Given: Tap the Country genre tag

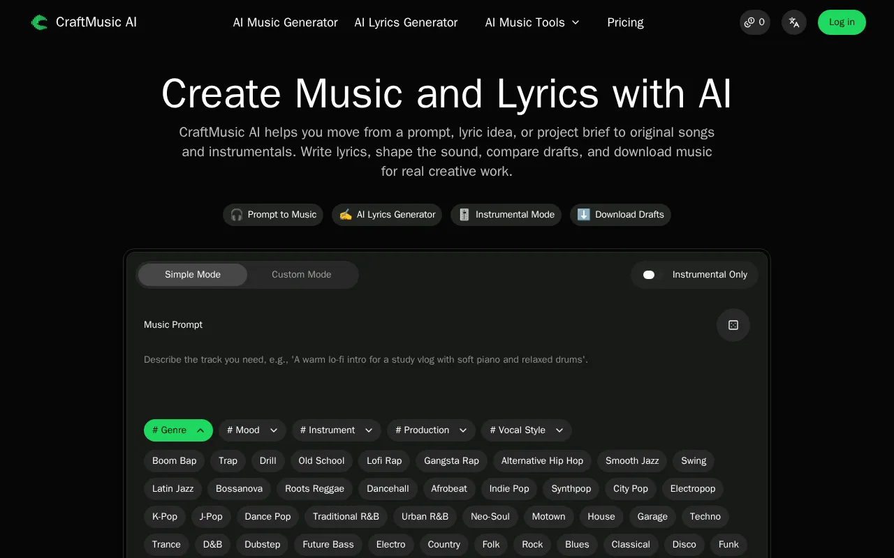Looking at the screenshot, I should tap(444, 545).
